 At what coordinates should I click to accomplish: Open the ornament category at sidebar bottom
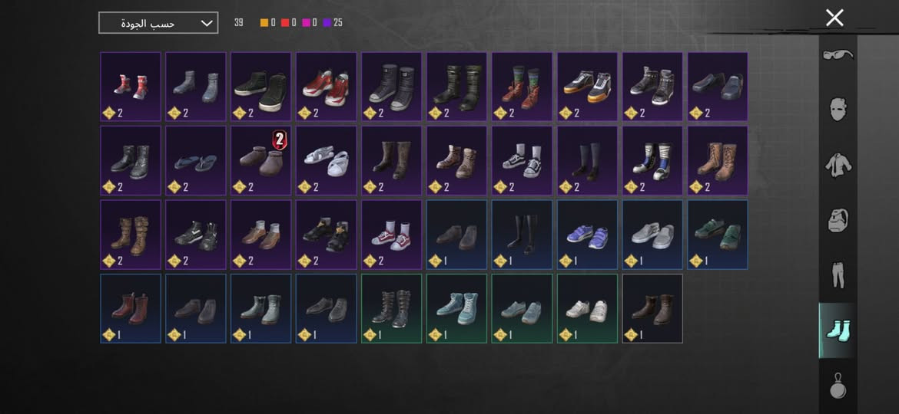tap(838, 385)
